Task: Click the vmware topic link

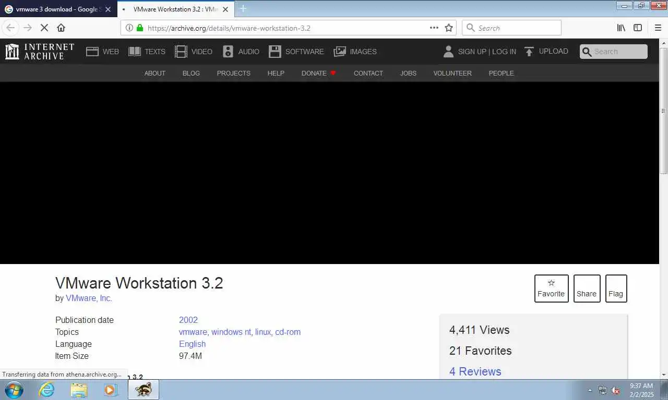Action: [193, 332]
